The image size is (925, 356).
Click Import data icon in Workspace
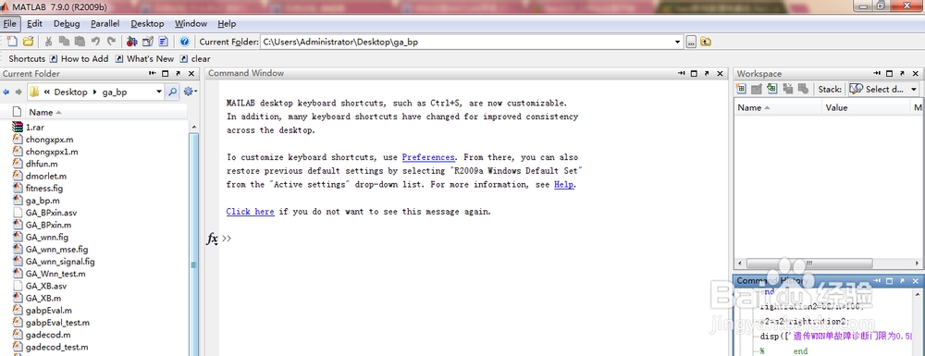click(x=771, y=89)
